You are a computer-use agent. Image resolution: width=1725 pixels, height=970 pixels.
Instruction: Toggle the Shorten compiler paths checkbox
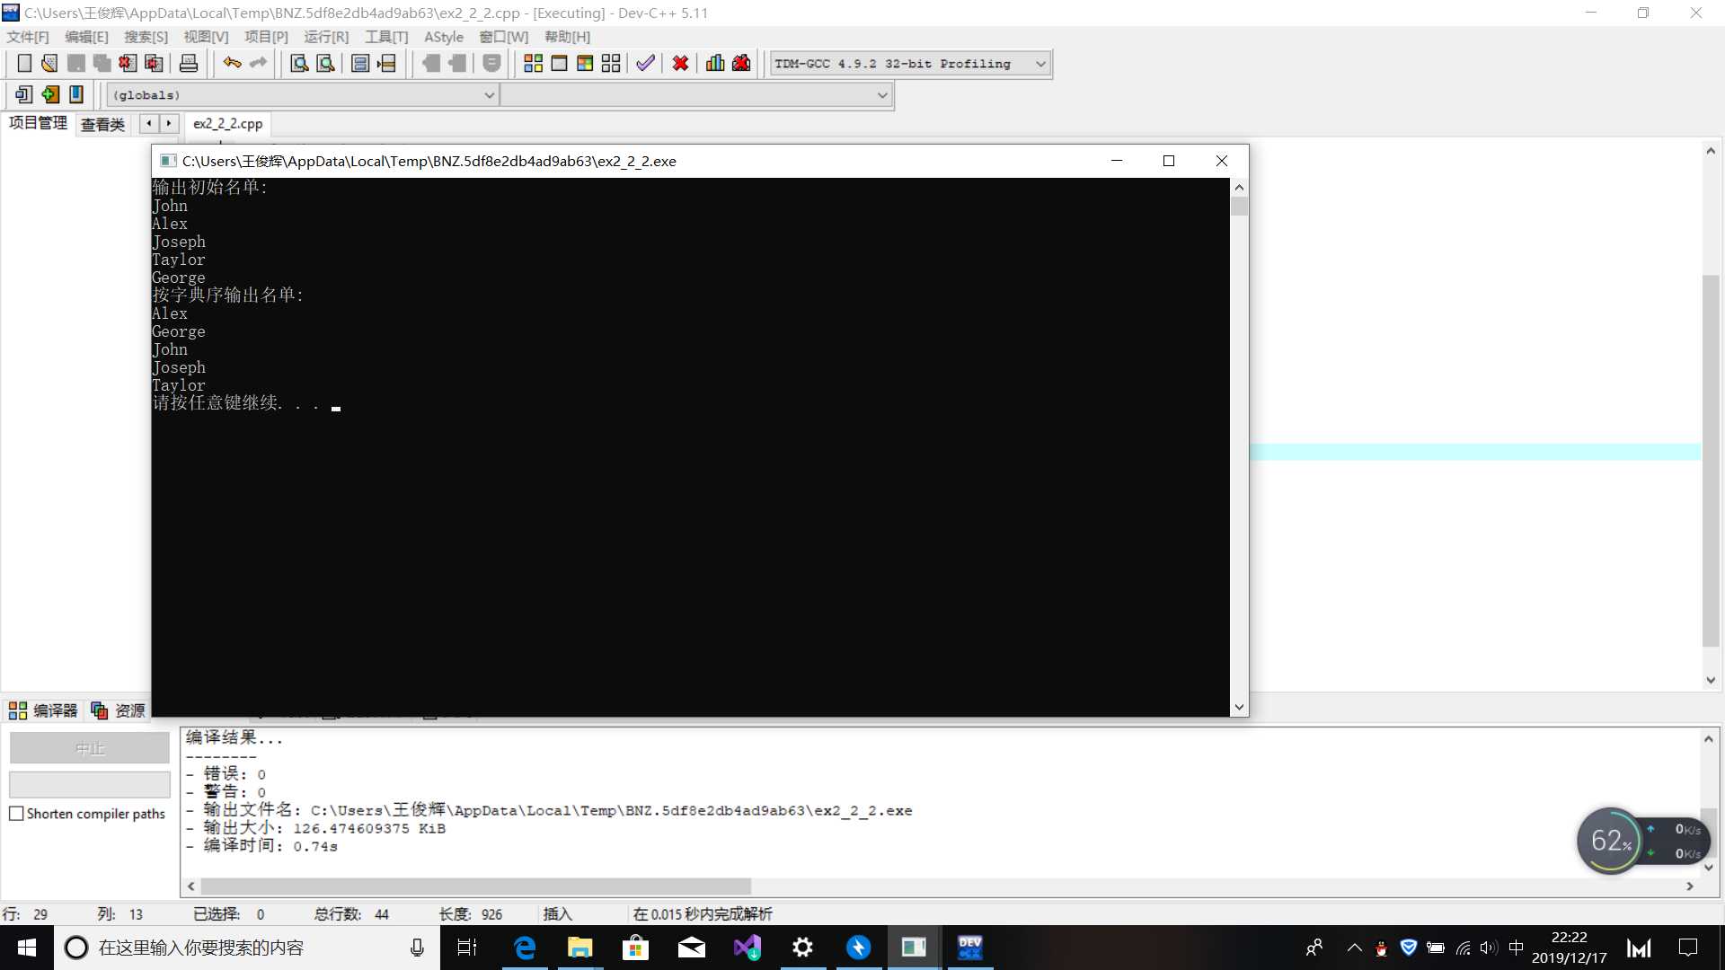pos(16,814)
